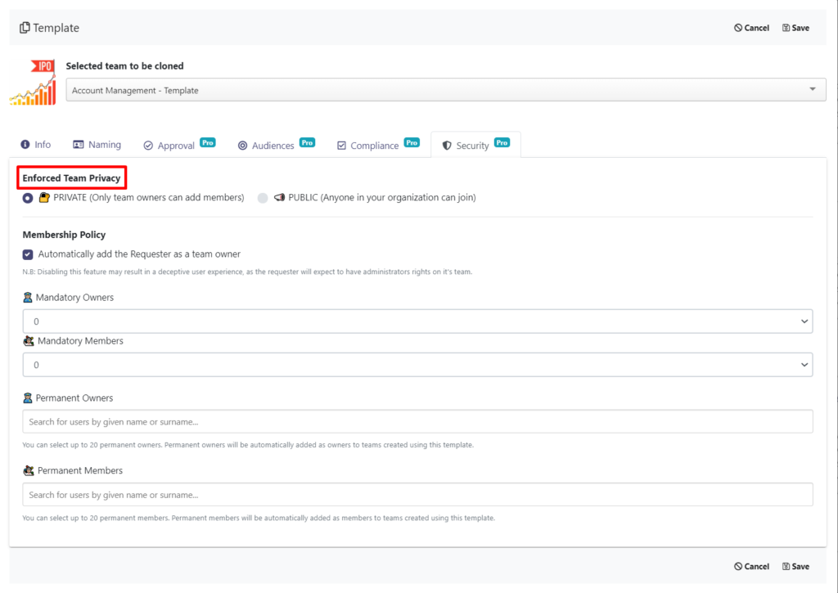838x593 pixels.
Task: Select the PRIVATE team privacy radio button
Action: (28, 198)
